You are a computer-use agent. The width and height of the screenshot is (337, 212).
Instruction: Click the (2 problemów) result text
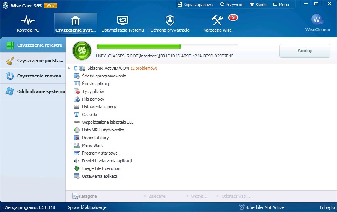[x=144, y=68]
